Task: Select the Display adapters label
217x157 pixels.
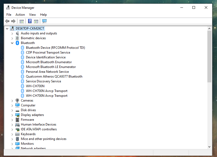Action: click(32, 115)
